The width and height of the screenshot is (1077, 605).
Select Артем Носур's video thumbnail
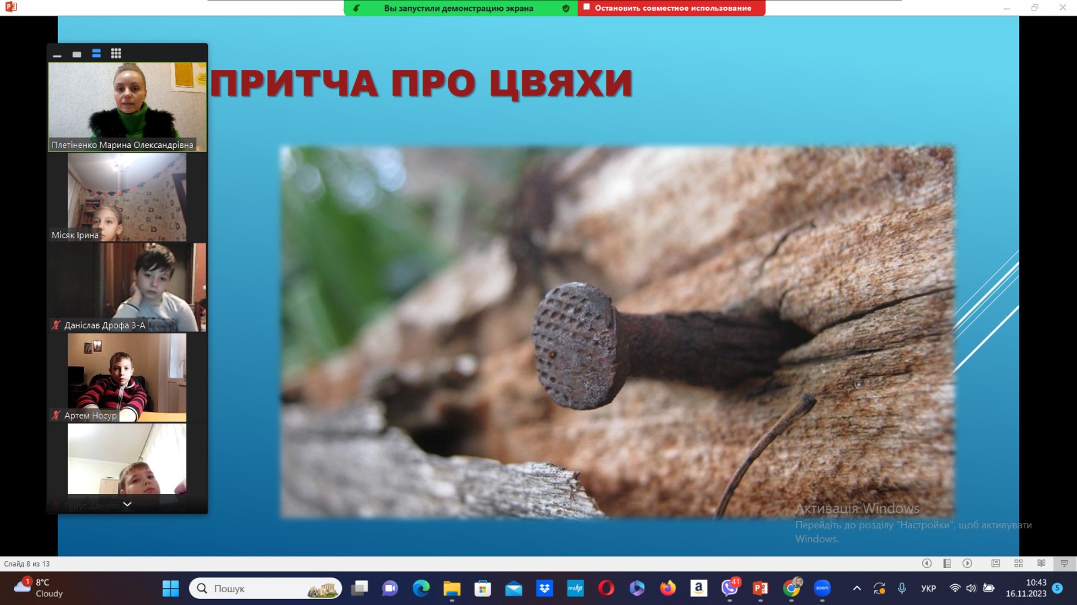click(x=127, y=377)
